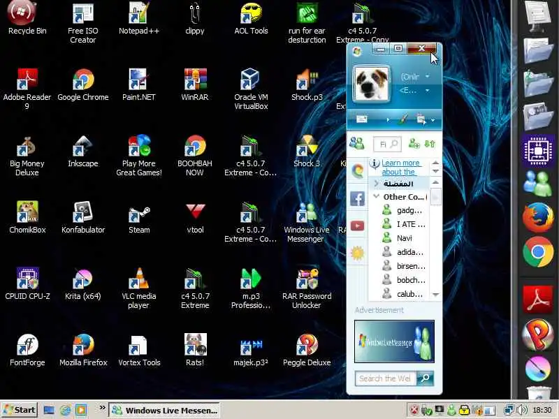Click the yellow padlock tray icon

pos(464,411)
